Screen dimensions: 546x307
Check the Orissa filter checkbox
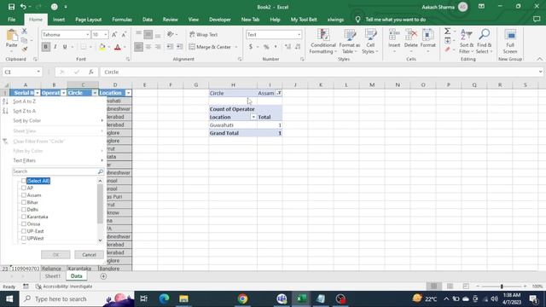coord(24,223)
